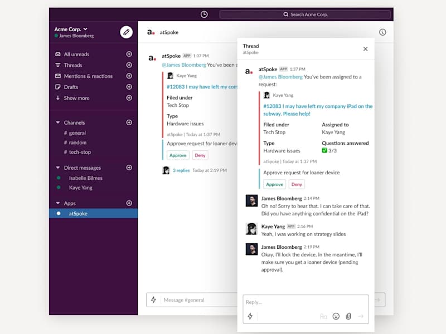Screen dimensions: 446x334
Task: Click the lightning shortcuts icon in thread reply box
Action: [250, 316]
